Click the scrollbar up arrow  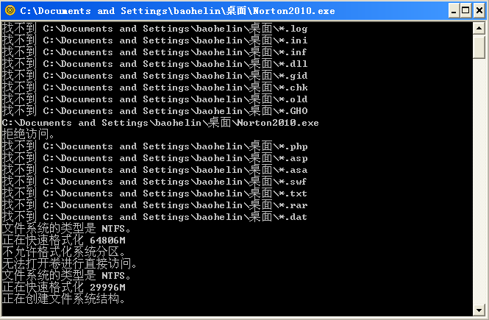[479, 29]
